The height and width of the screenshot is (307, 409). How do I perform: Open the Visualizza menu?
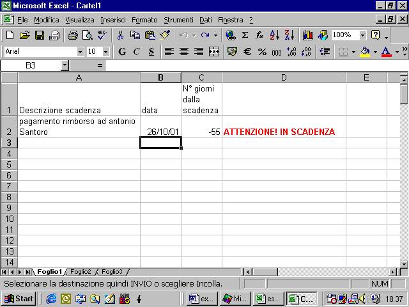pyautogui.click(x=79, y=20)
